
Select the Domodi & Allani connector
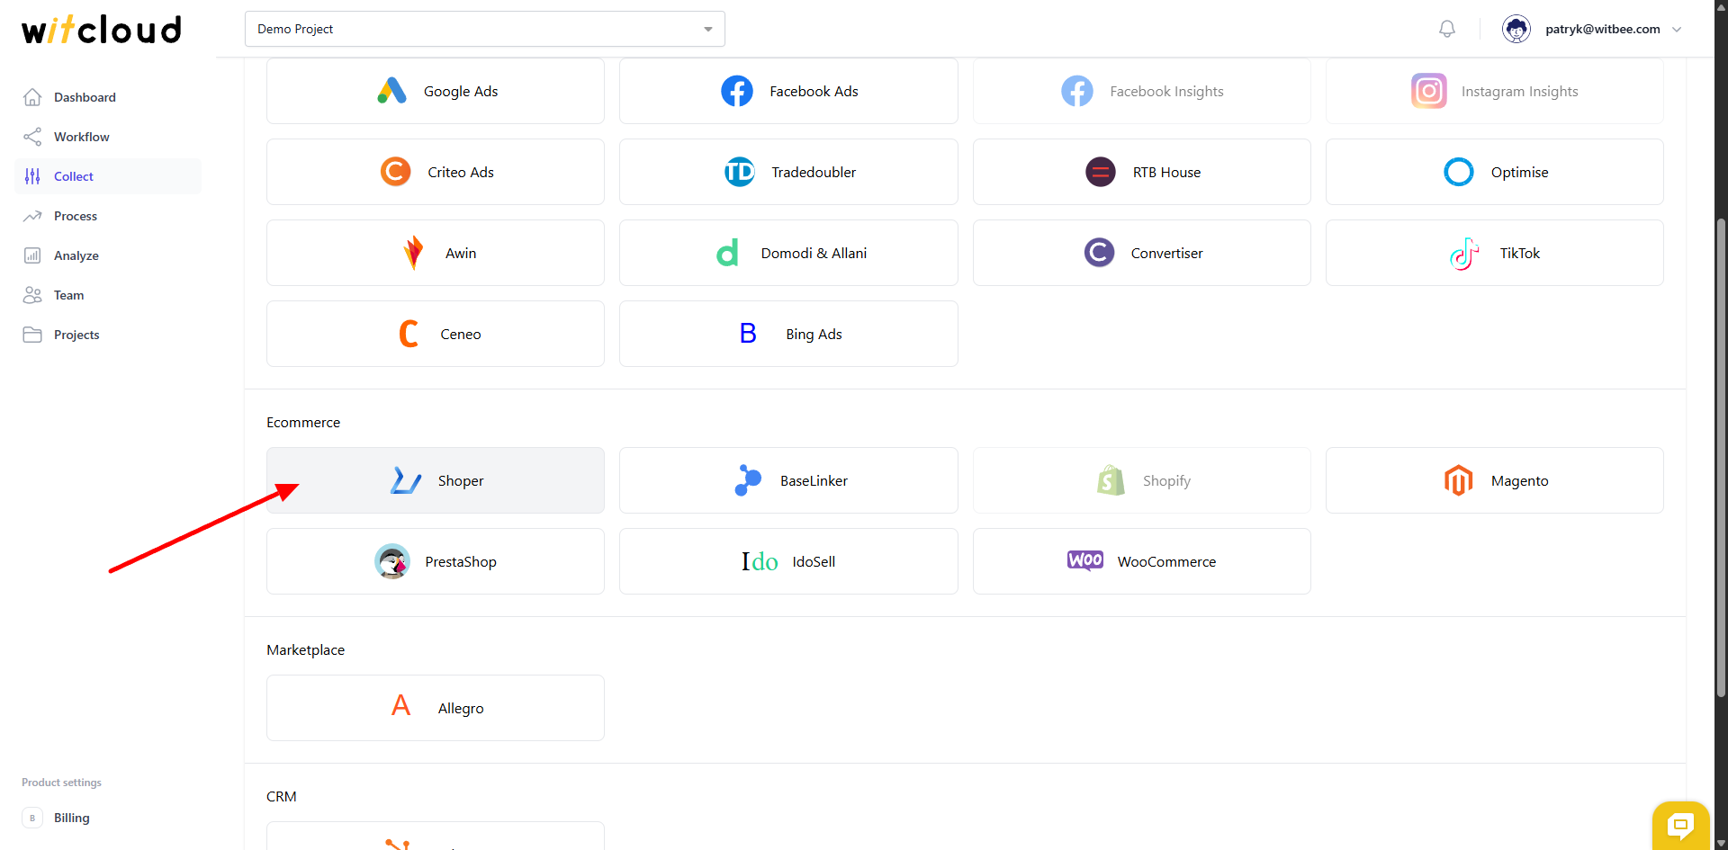(788, 253)
